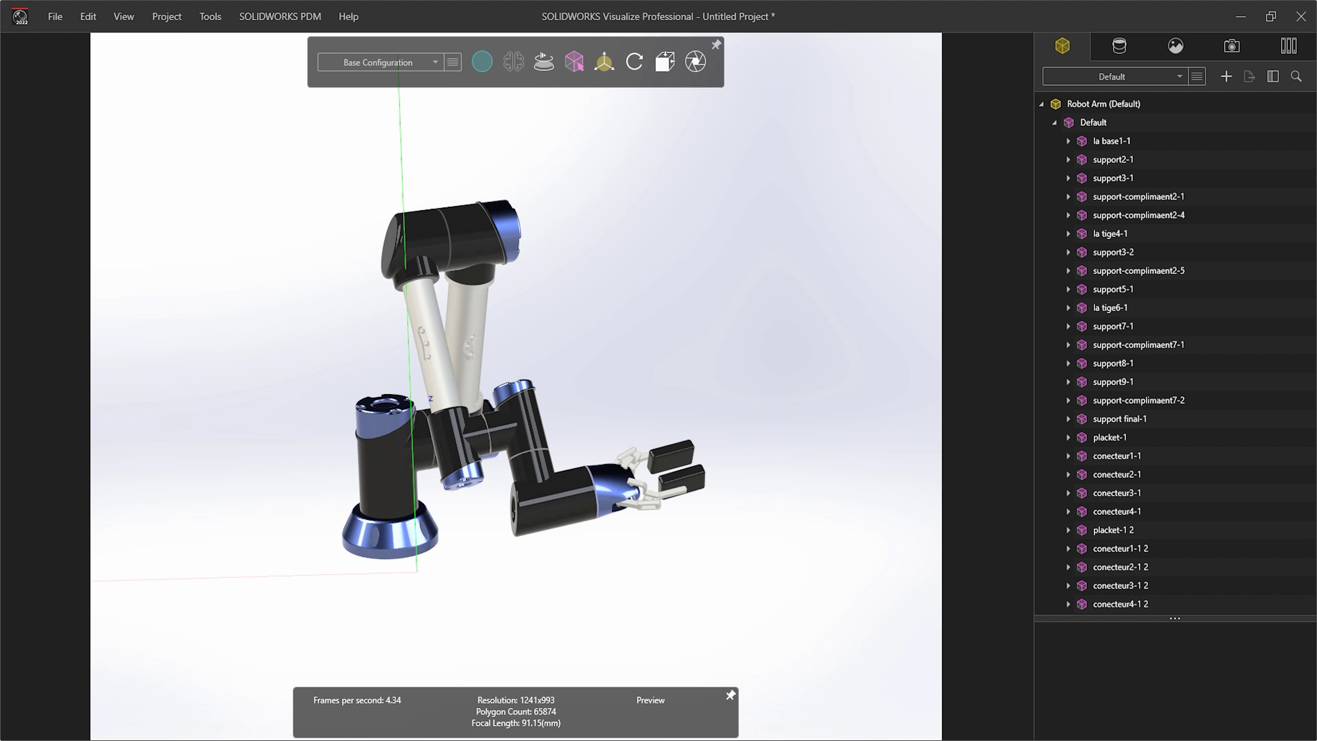Collapse the Robot Arm (Default) tree node
This screenshot has width=1317, height=741.
pos(1042,104)
